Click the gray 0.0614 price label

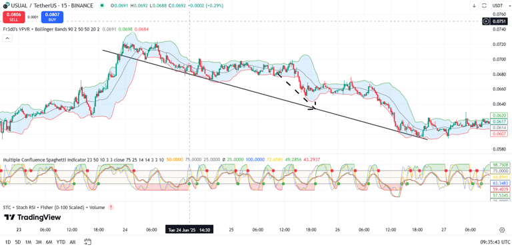click(x=499, y=128)
